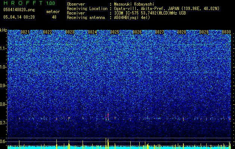This screenshot has height=149, width=235.
Task: Click the 1.1 kHz axis label
Action: [x=3, y=48]
